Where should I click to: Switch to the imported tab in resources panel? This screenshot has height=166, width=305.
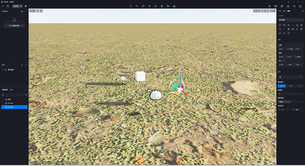click(11, 90)
